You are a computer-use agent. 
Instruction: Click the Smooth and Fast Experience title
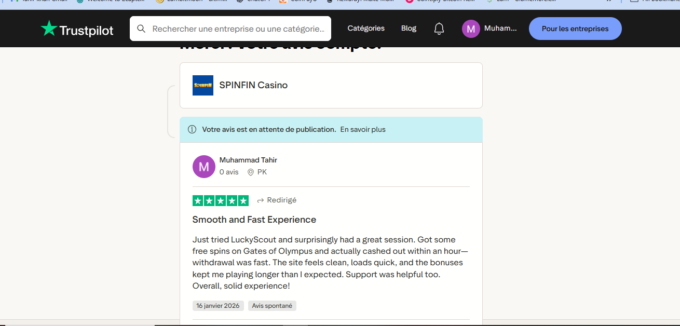coord(254,220)
